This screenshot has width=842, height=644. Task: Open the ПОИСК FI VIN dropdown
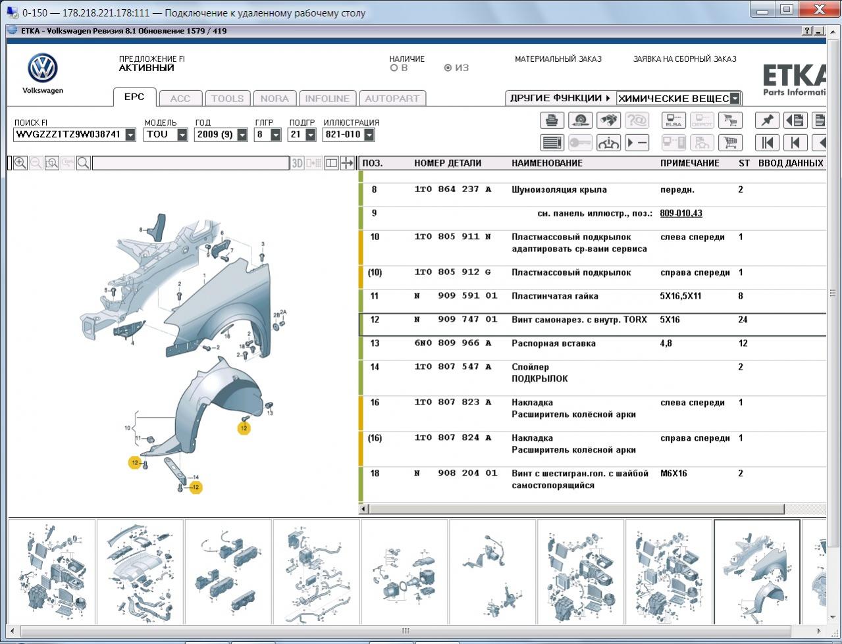(130, 135)
